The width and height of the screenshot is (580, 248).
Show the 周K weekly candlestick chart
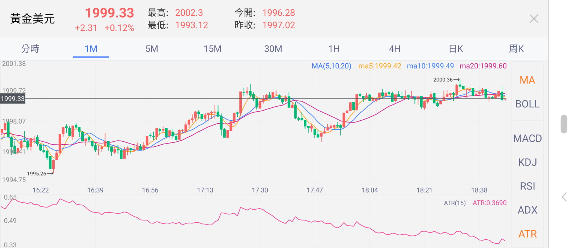[516, 49]
